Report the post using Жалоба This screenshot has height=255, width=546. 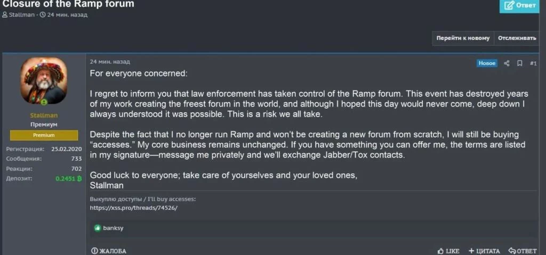(109, 251)
